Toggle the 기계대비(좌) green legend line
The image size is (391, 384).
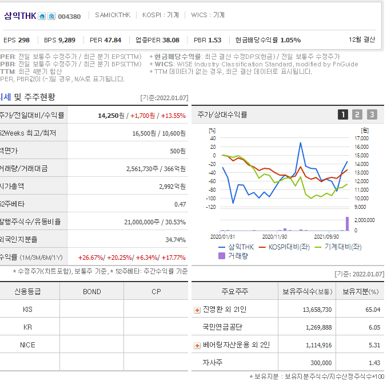(338, 247)
